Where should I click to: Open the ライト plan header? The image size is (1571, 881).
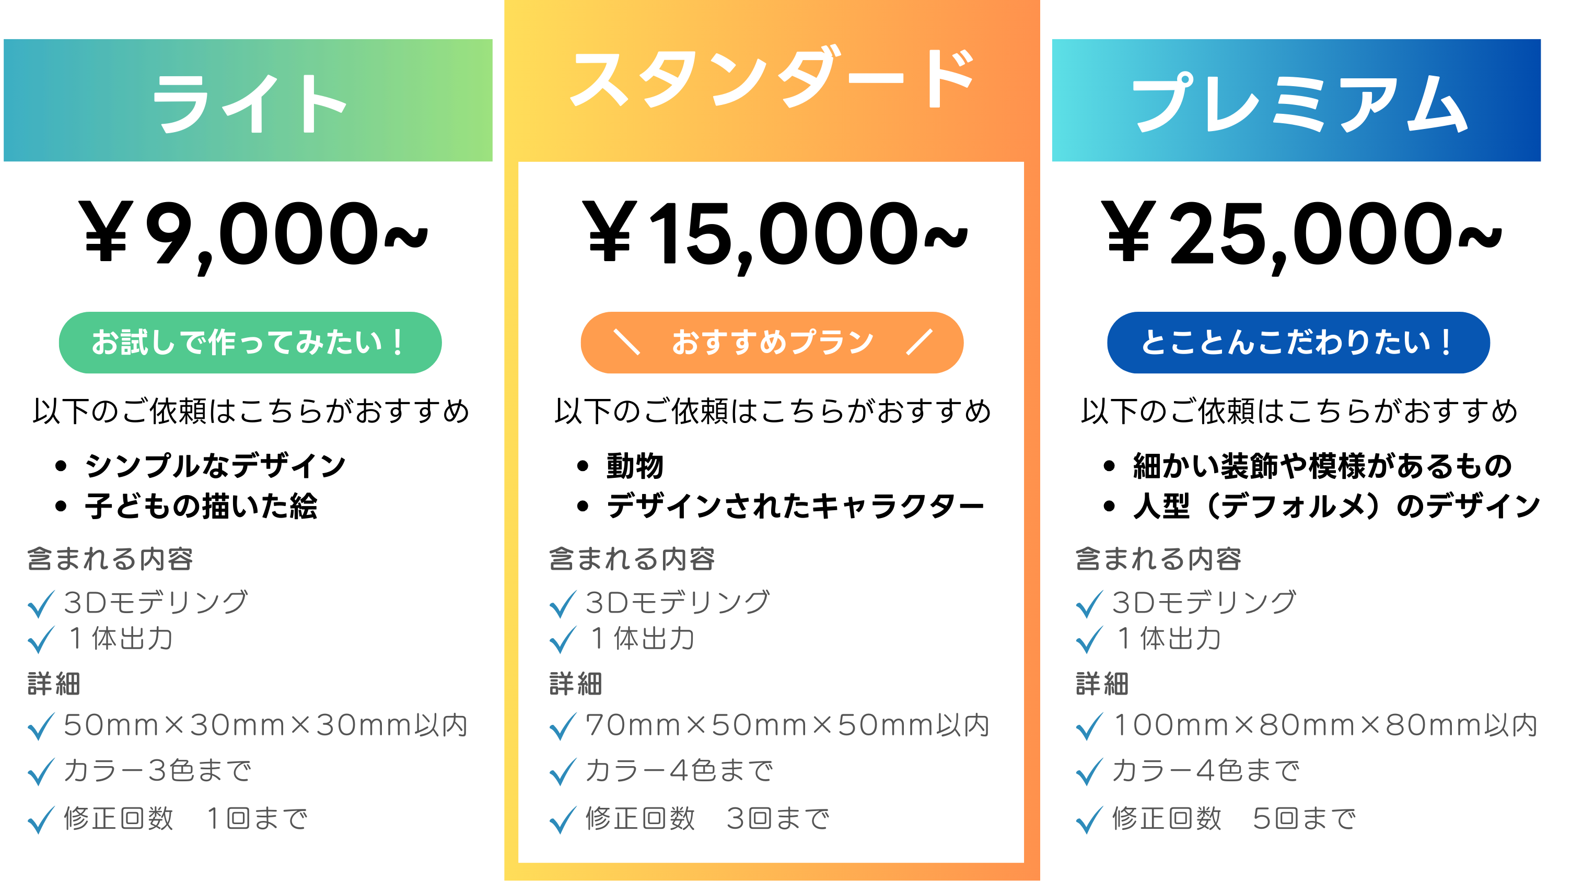[248, 101]
